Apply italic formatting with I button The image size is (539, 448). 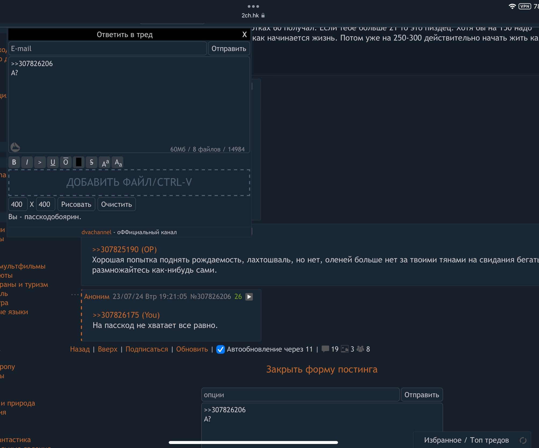[27, 162]
